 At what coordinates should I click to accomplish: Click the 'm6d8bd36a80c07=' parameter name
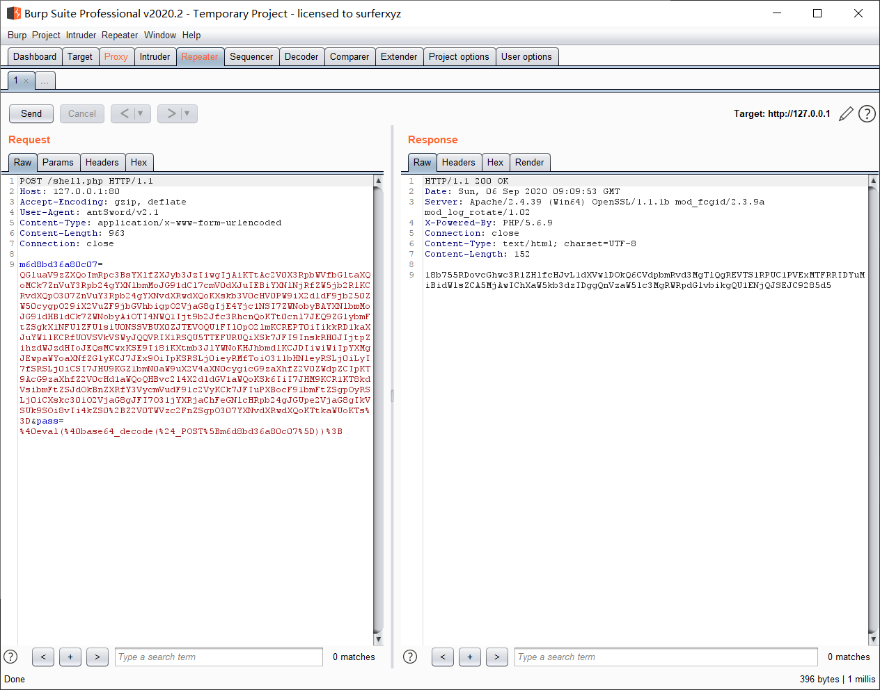61,264
